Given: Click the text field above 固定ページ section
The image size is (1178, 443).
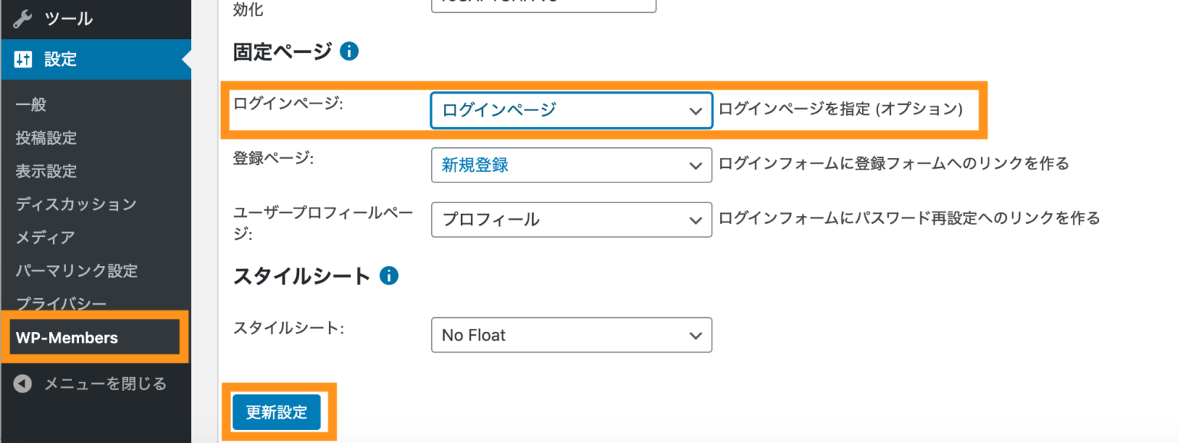Looking at the screenshot, I should click(543, 5).
